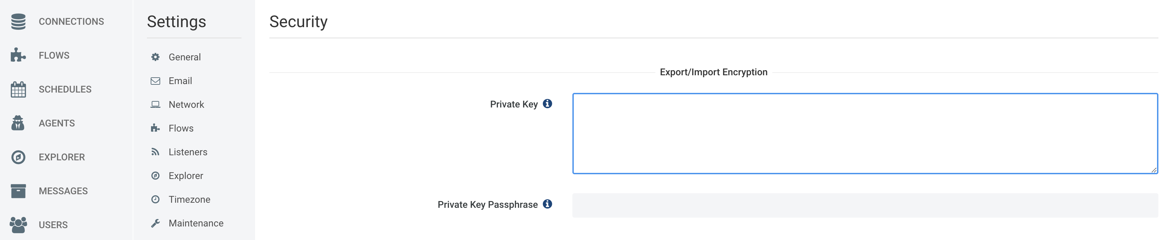Click the Connections database icon
The width and height of the screenshot is (1172, 240).
[x=18, y=21]
